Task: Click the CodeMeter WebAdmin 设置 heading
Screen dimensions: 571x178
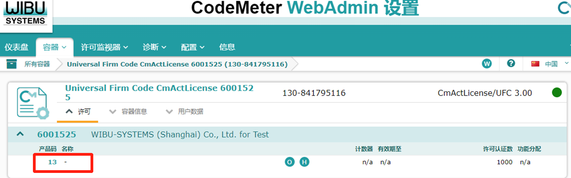Action: click(305, 9)
